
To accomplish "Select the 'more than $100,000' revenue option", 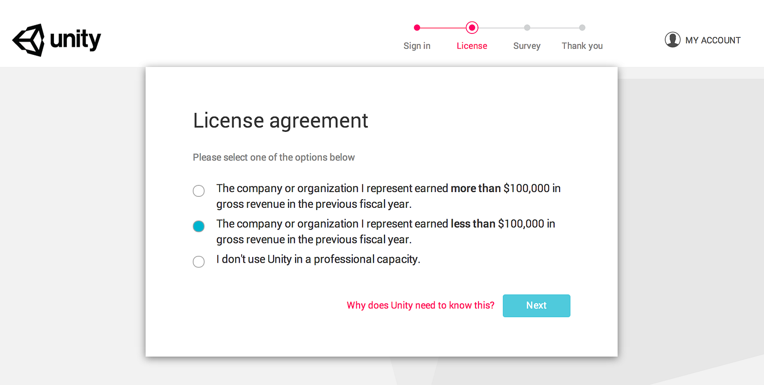I will coord(199,191).
